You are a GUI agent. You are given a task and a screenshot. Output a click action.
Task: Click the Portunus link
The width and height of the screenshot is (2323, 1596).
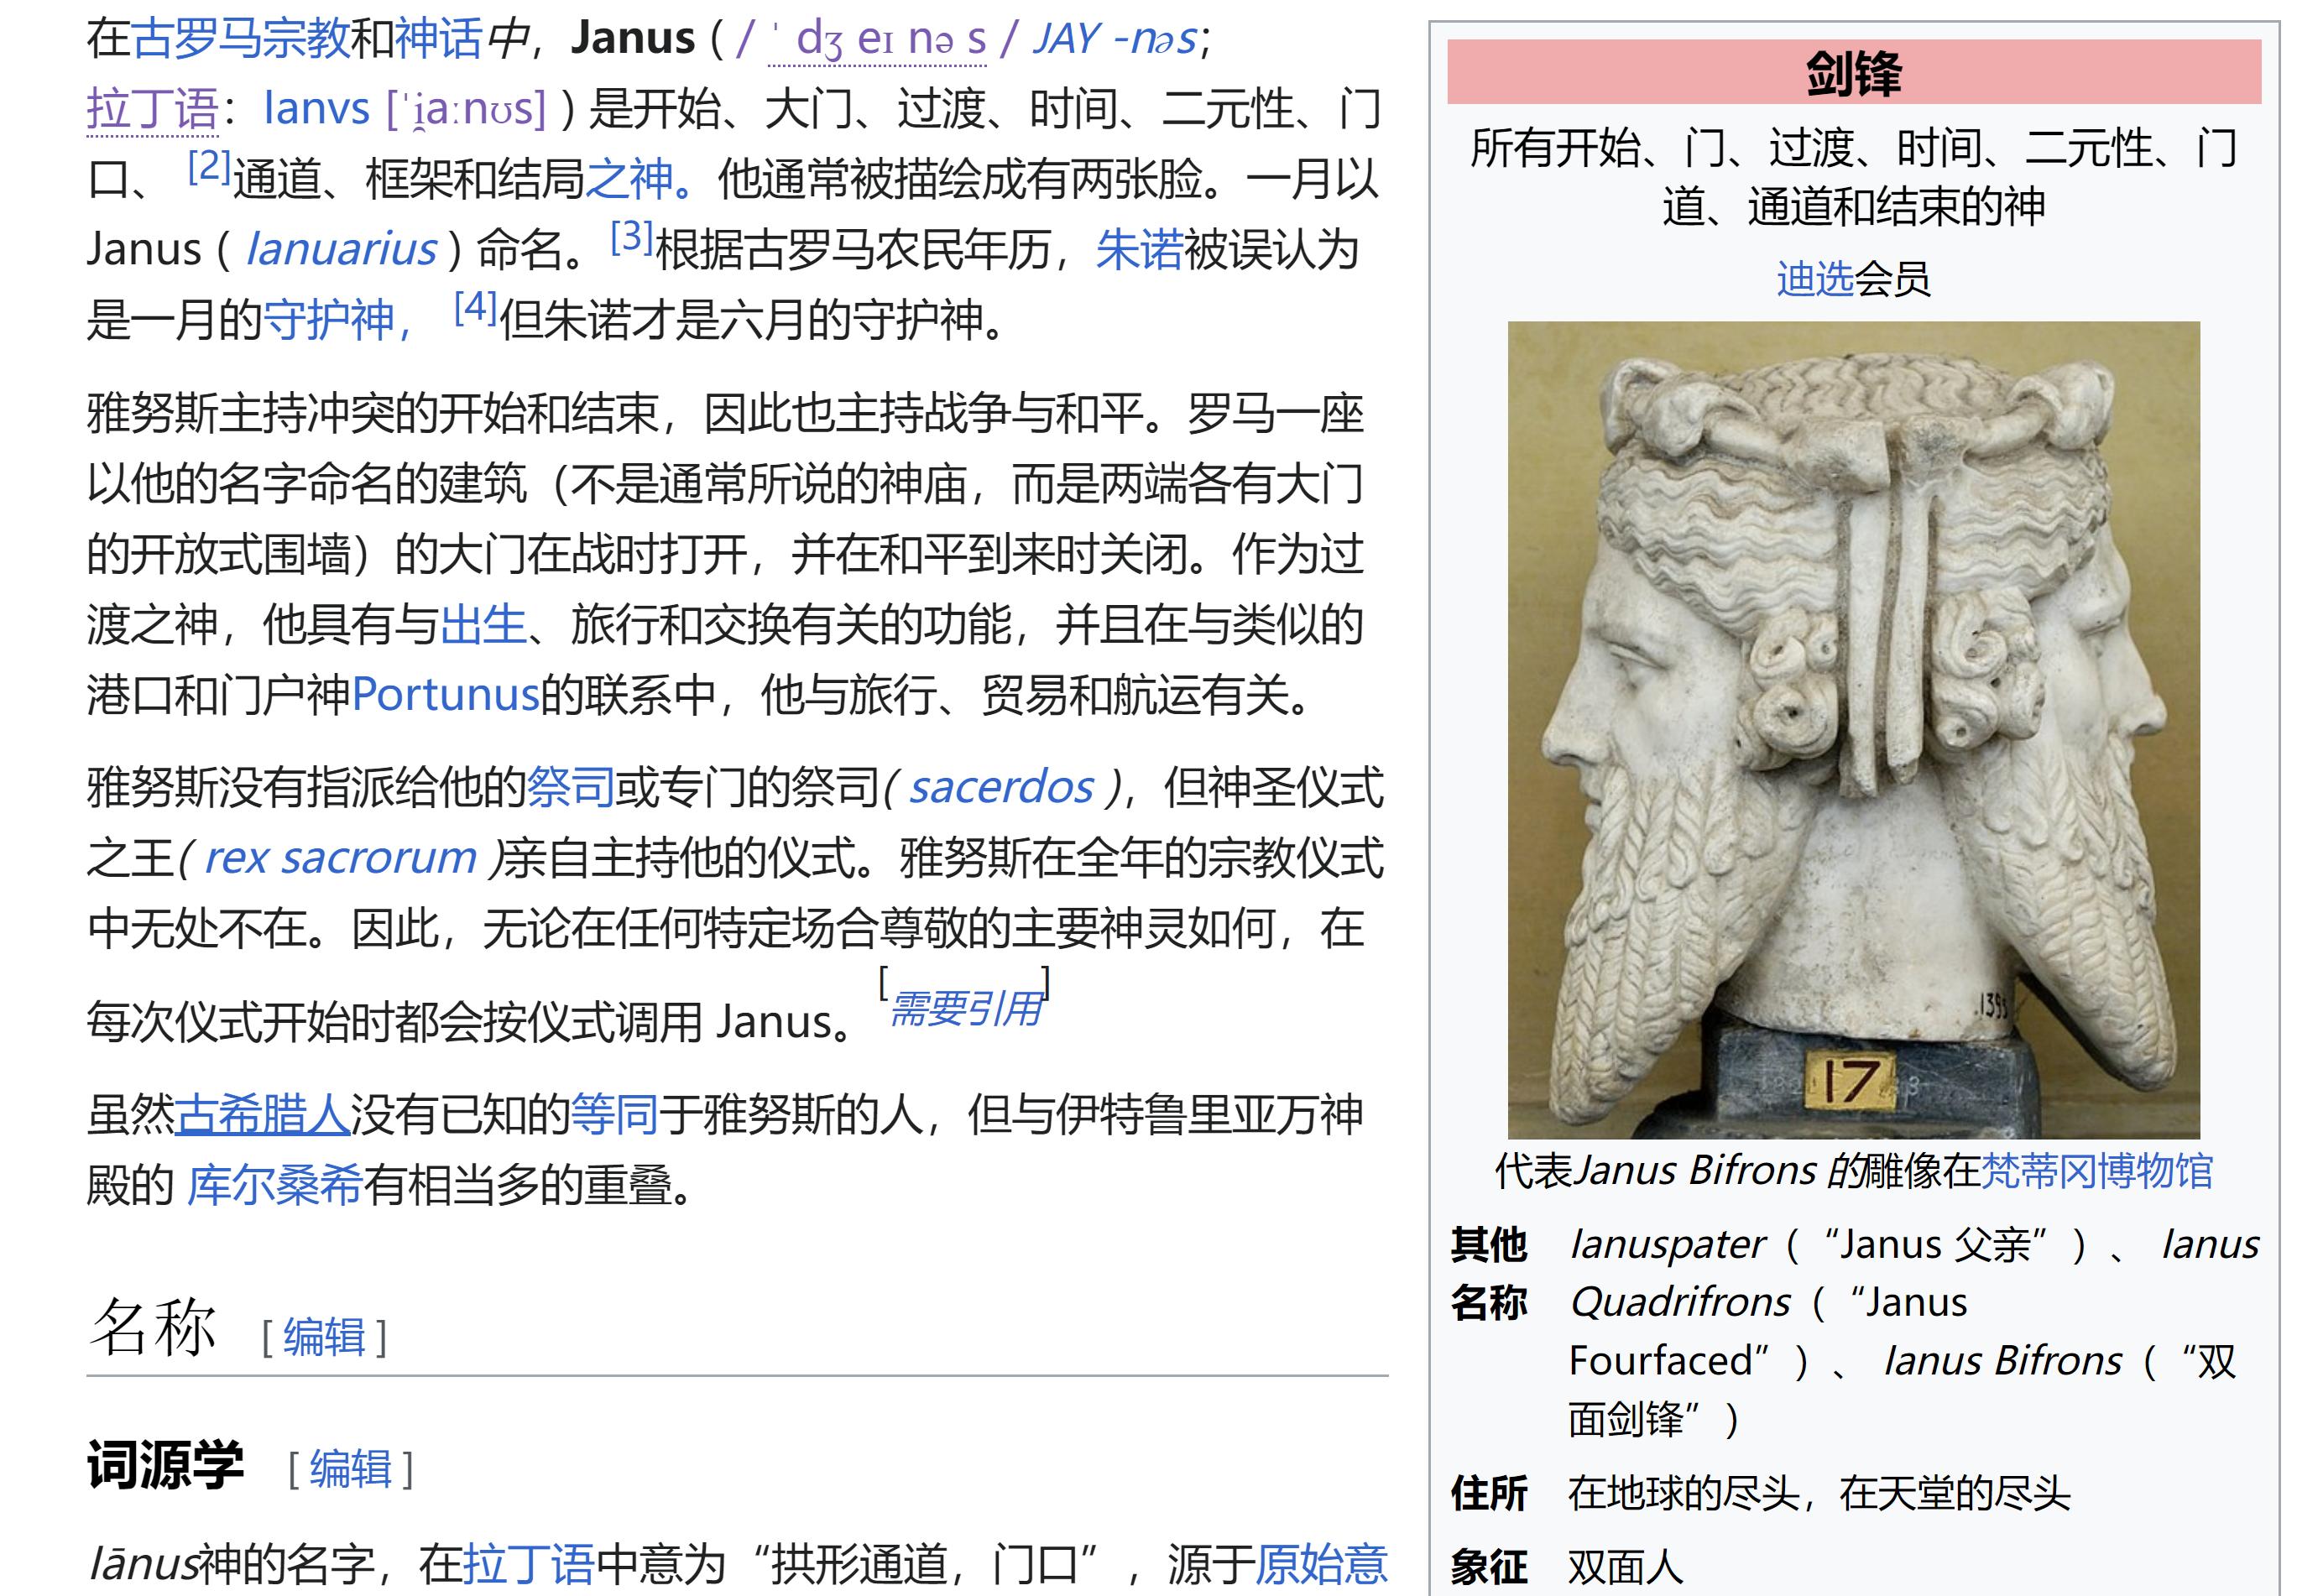pos(445,695)
